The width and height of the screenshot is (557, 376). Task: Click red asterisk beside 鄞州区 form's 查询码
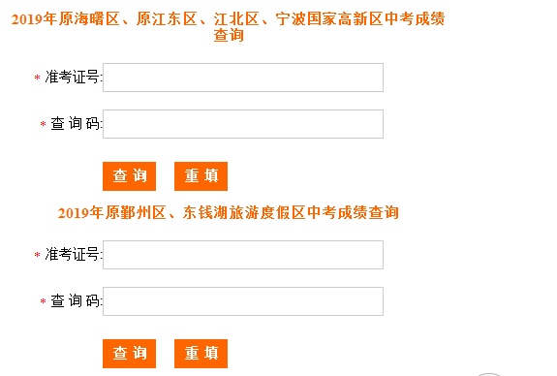(43, 301)
